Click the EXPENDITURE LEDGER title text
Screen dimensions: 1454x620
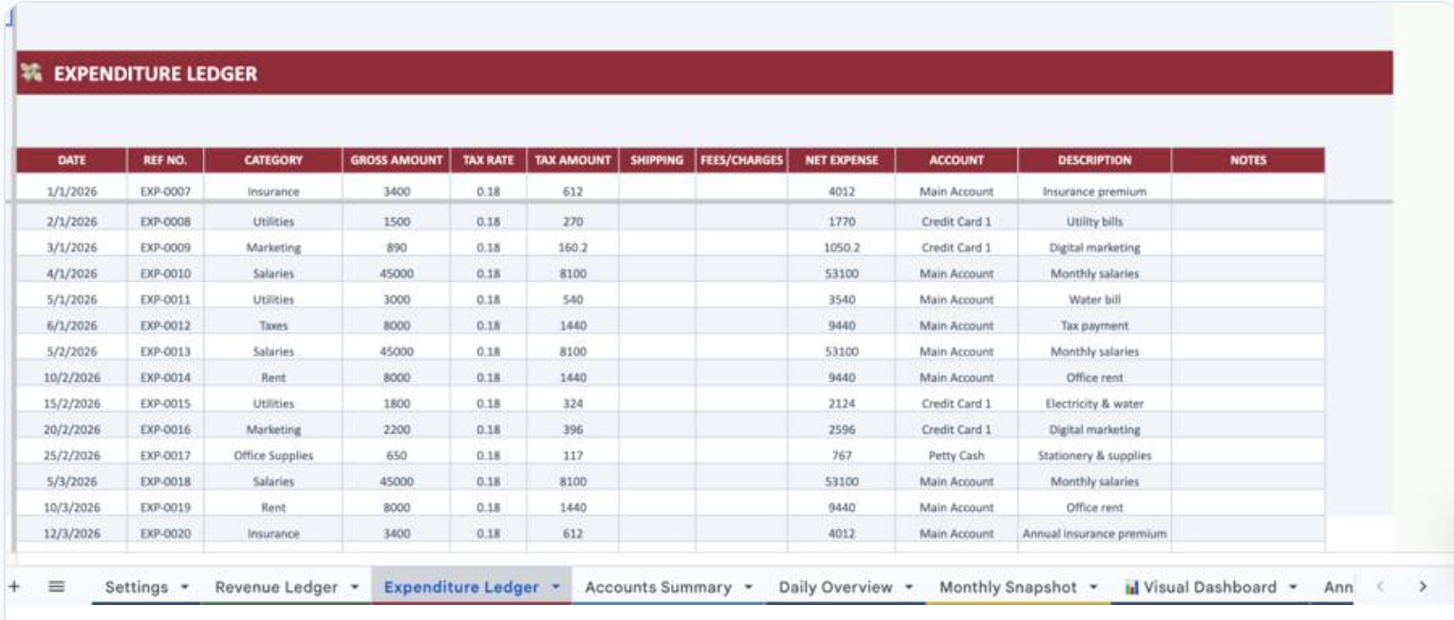pos(155,74)
